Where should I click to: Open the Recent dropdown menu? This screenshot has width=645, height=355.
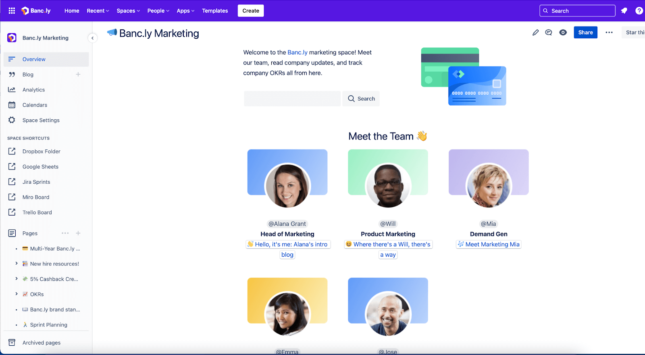click(98, 11)
